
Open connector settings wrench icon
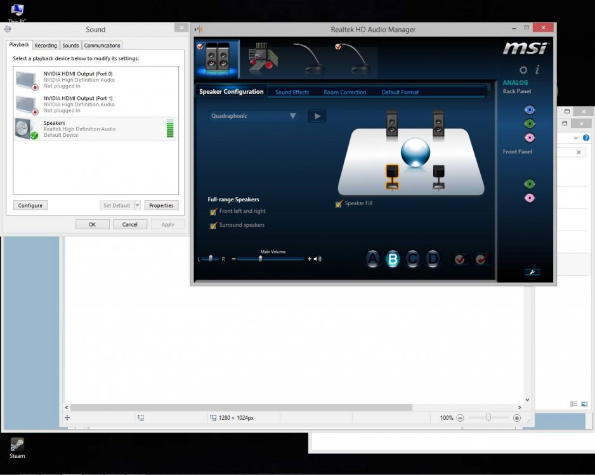[x=532, y=272]
